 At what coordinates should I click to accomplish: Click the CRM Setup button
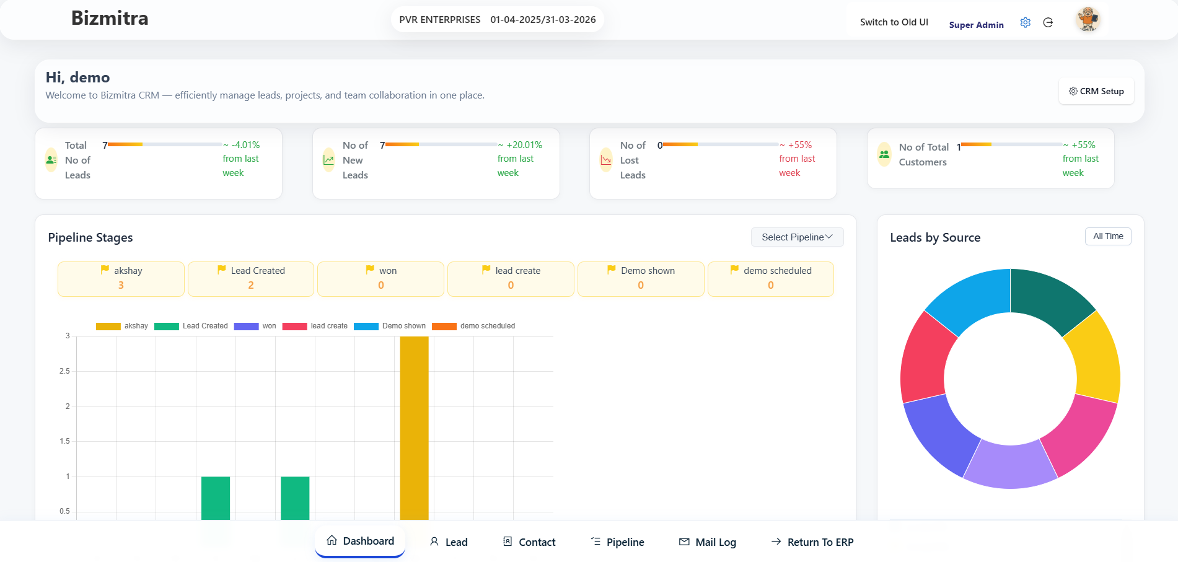point(1096,90)
